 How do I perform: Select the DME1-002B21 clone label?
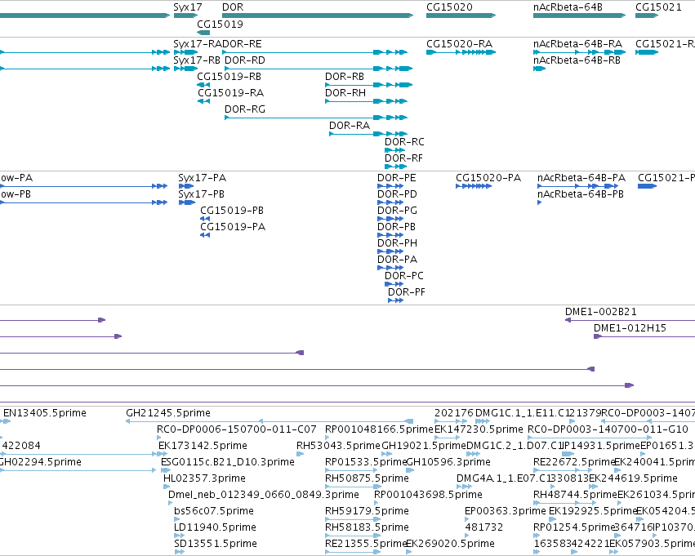click(x=600, y=312)
